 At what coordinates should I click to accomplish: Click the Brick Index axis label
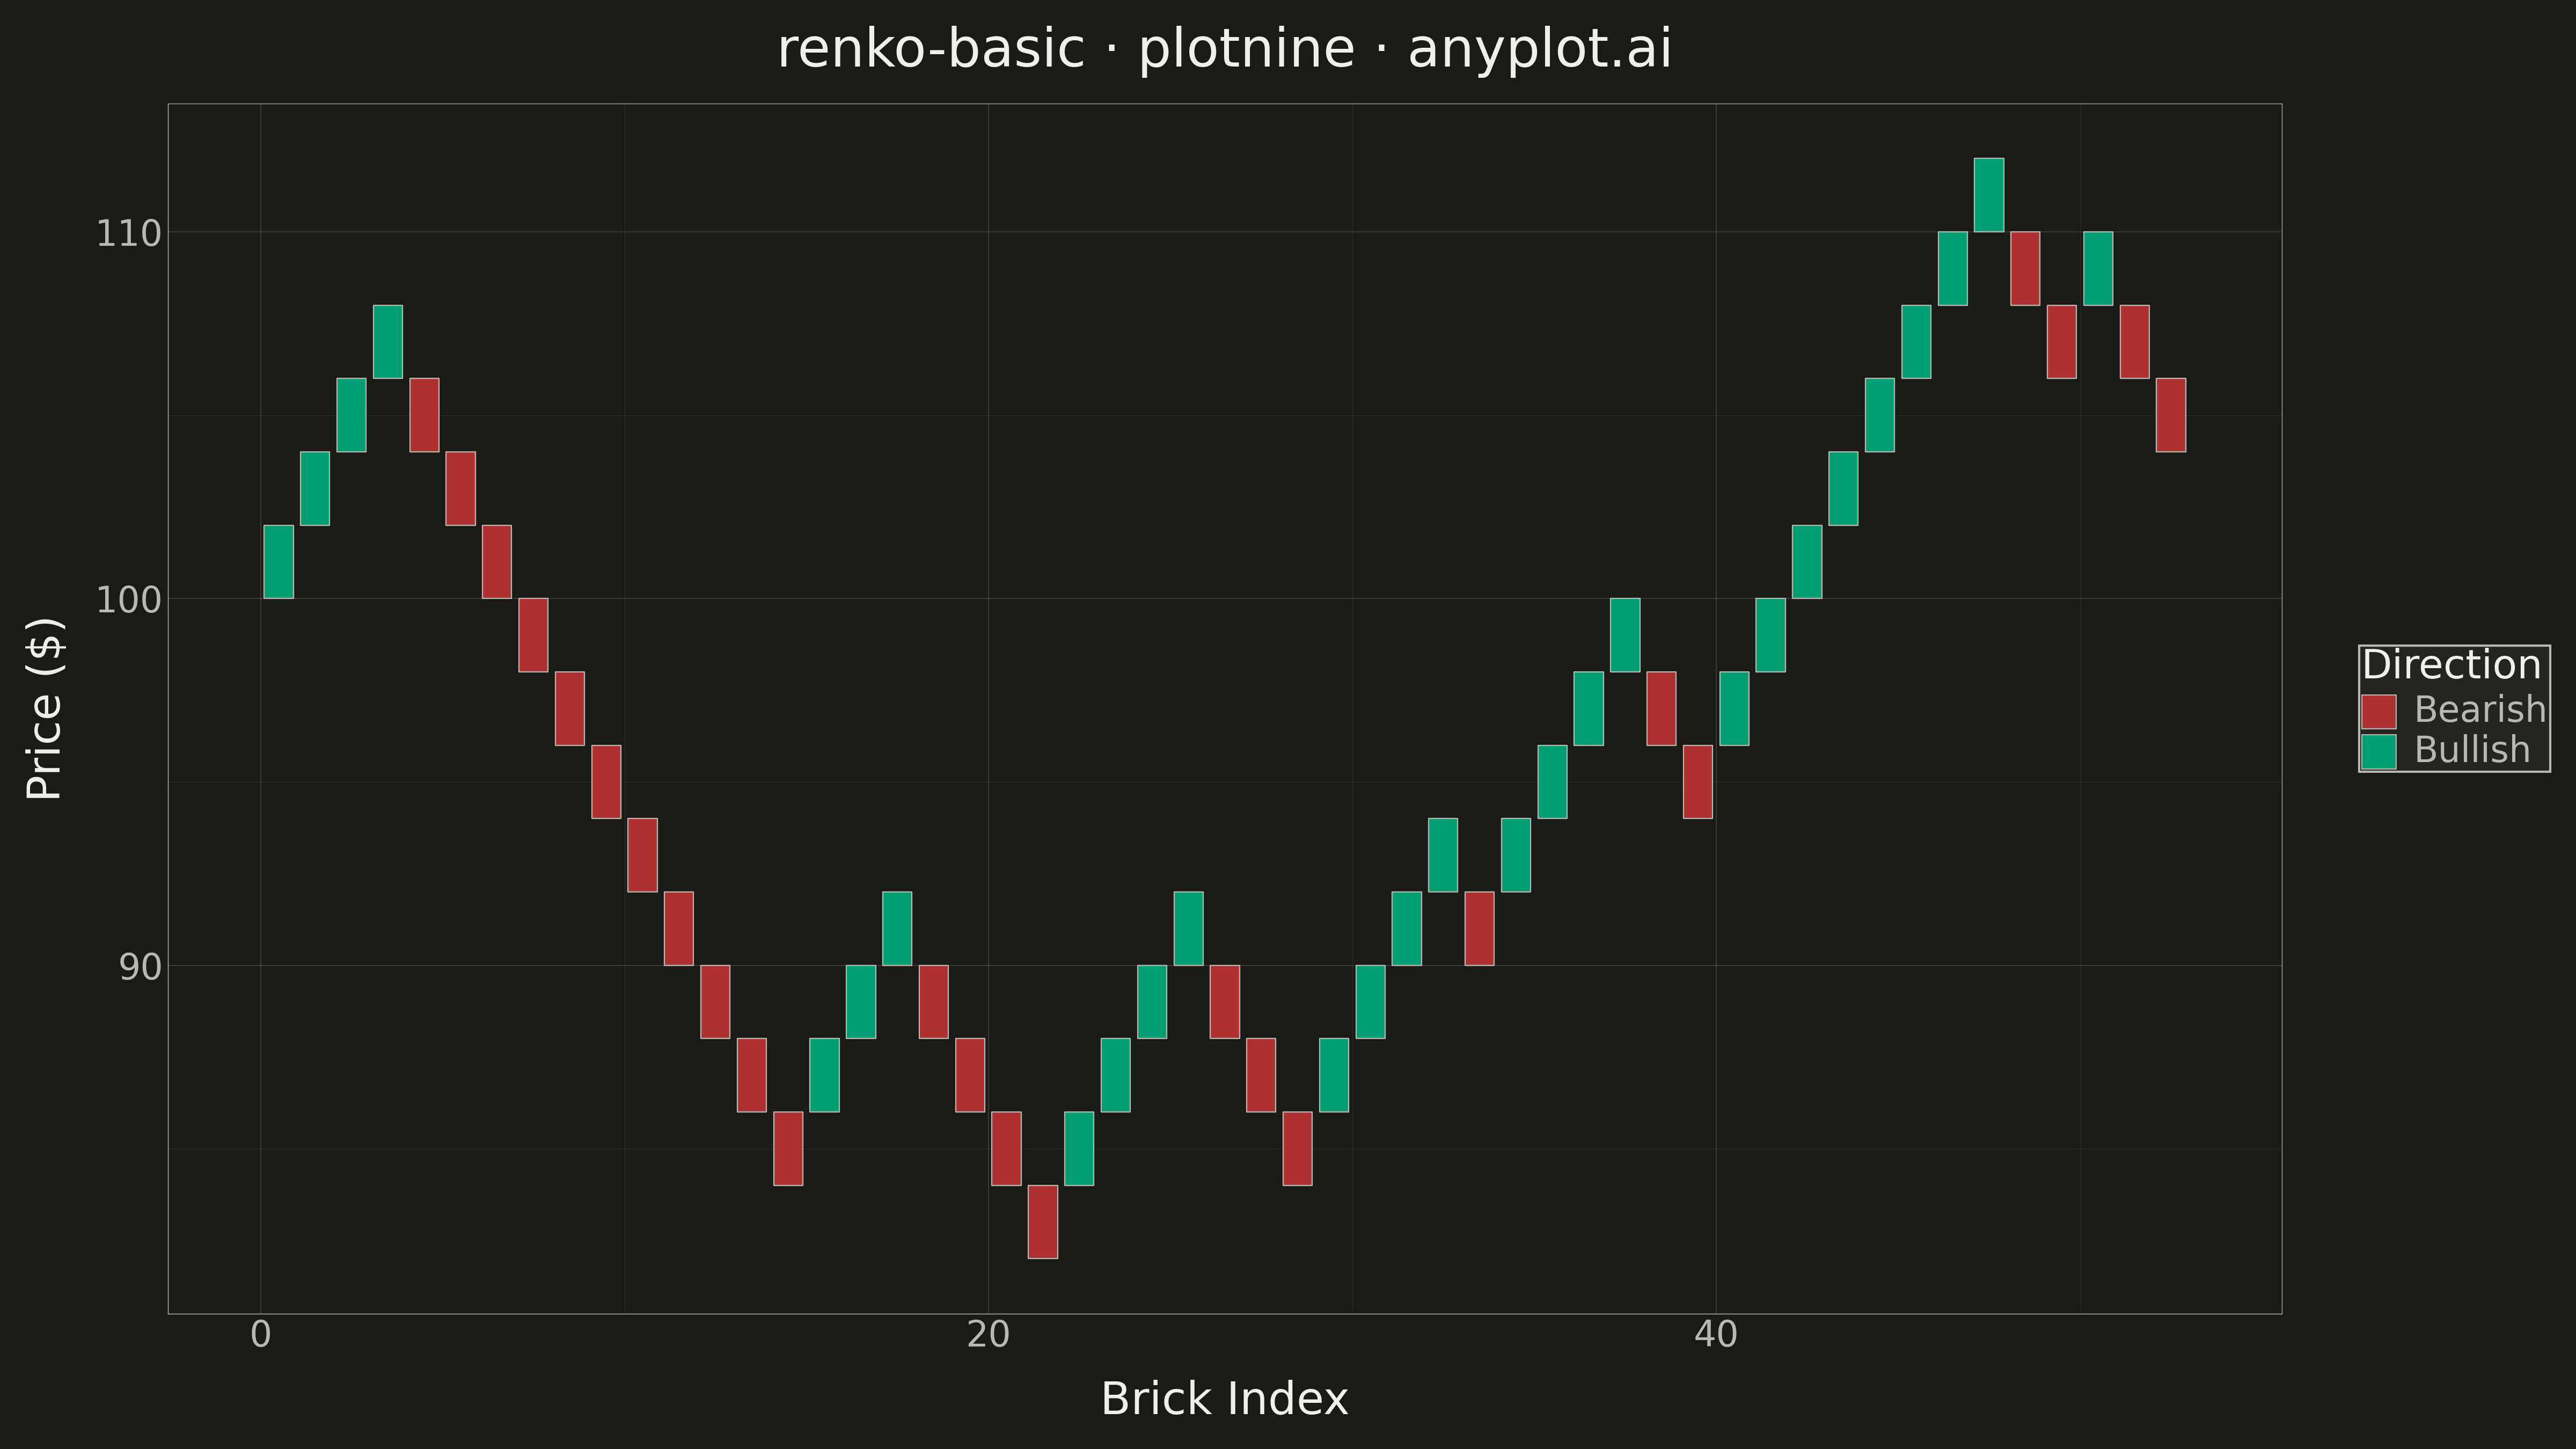[1224, 1398]
